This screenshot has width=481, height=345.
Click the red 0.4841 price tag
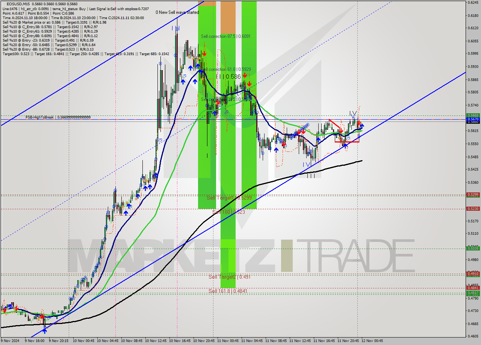[473, 288]
